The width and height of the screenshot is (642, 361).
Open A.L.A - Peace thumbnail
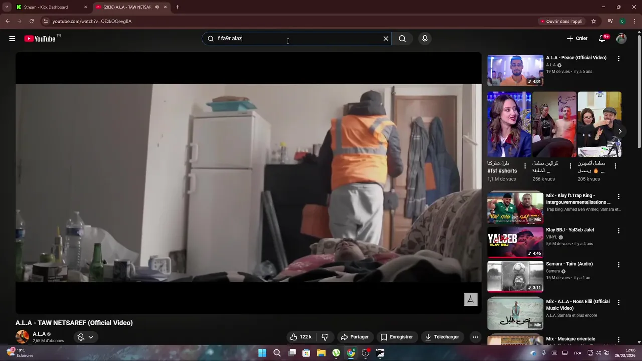pos(515,70)
